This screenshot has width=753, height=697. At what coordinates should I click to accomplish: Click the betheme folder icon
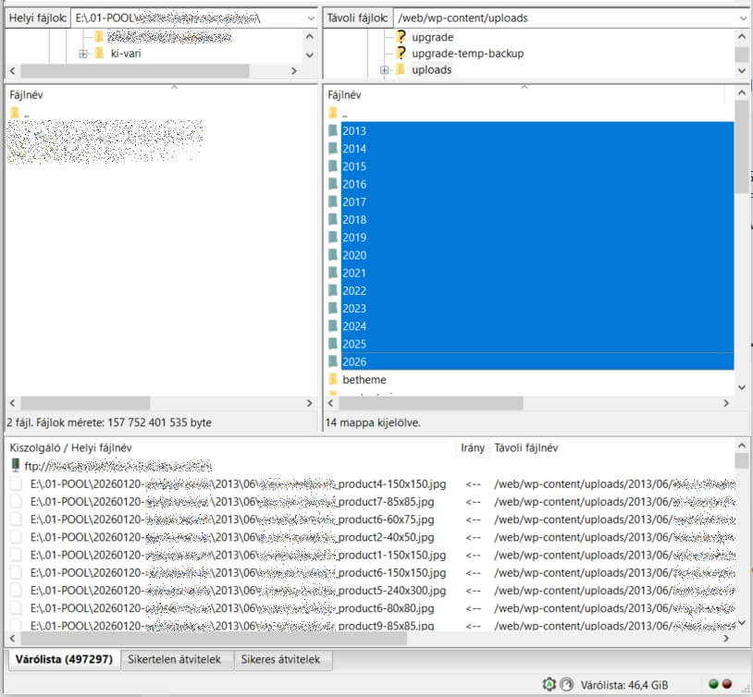[x=333, y=380]
